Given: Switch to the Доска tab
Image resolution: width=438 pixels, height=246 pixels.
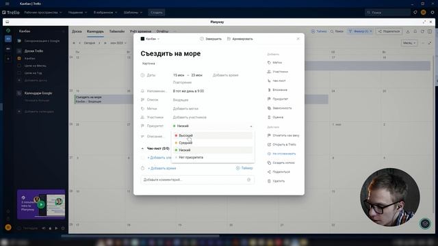Looking at the screenshot, I should coord(77,31).
